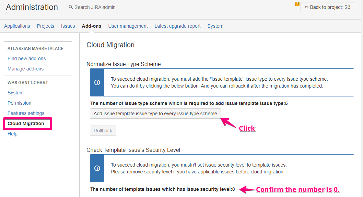The width and height of the screenshot is (363, 197).
Task: Click the search magnifier icon
Action: 71,7
